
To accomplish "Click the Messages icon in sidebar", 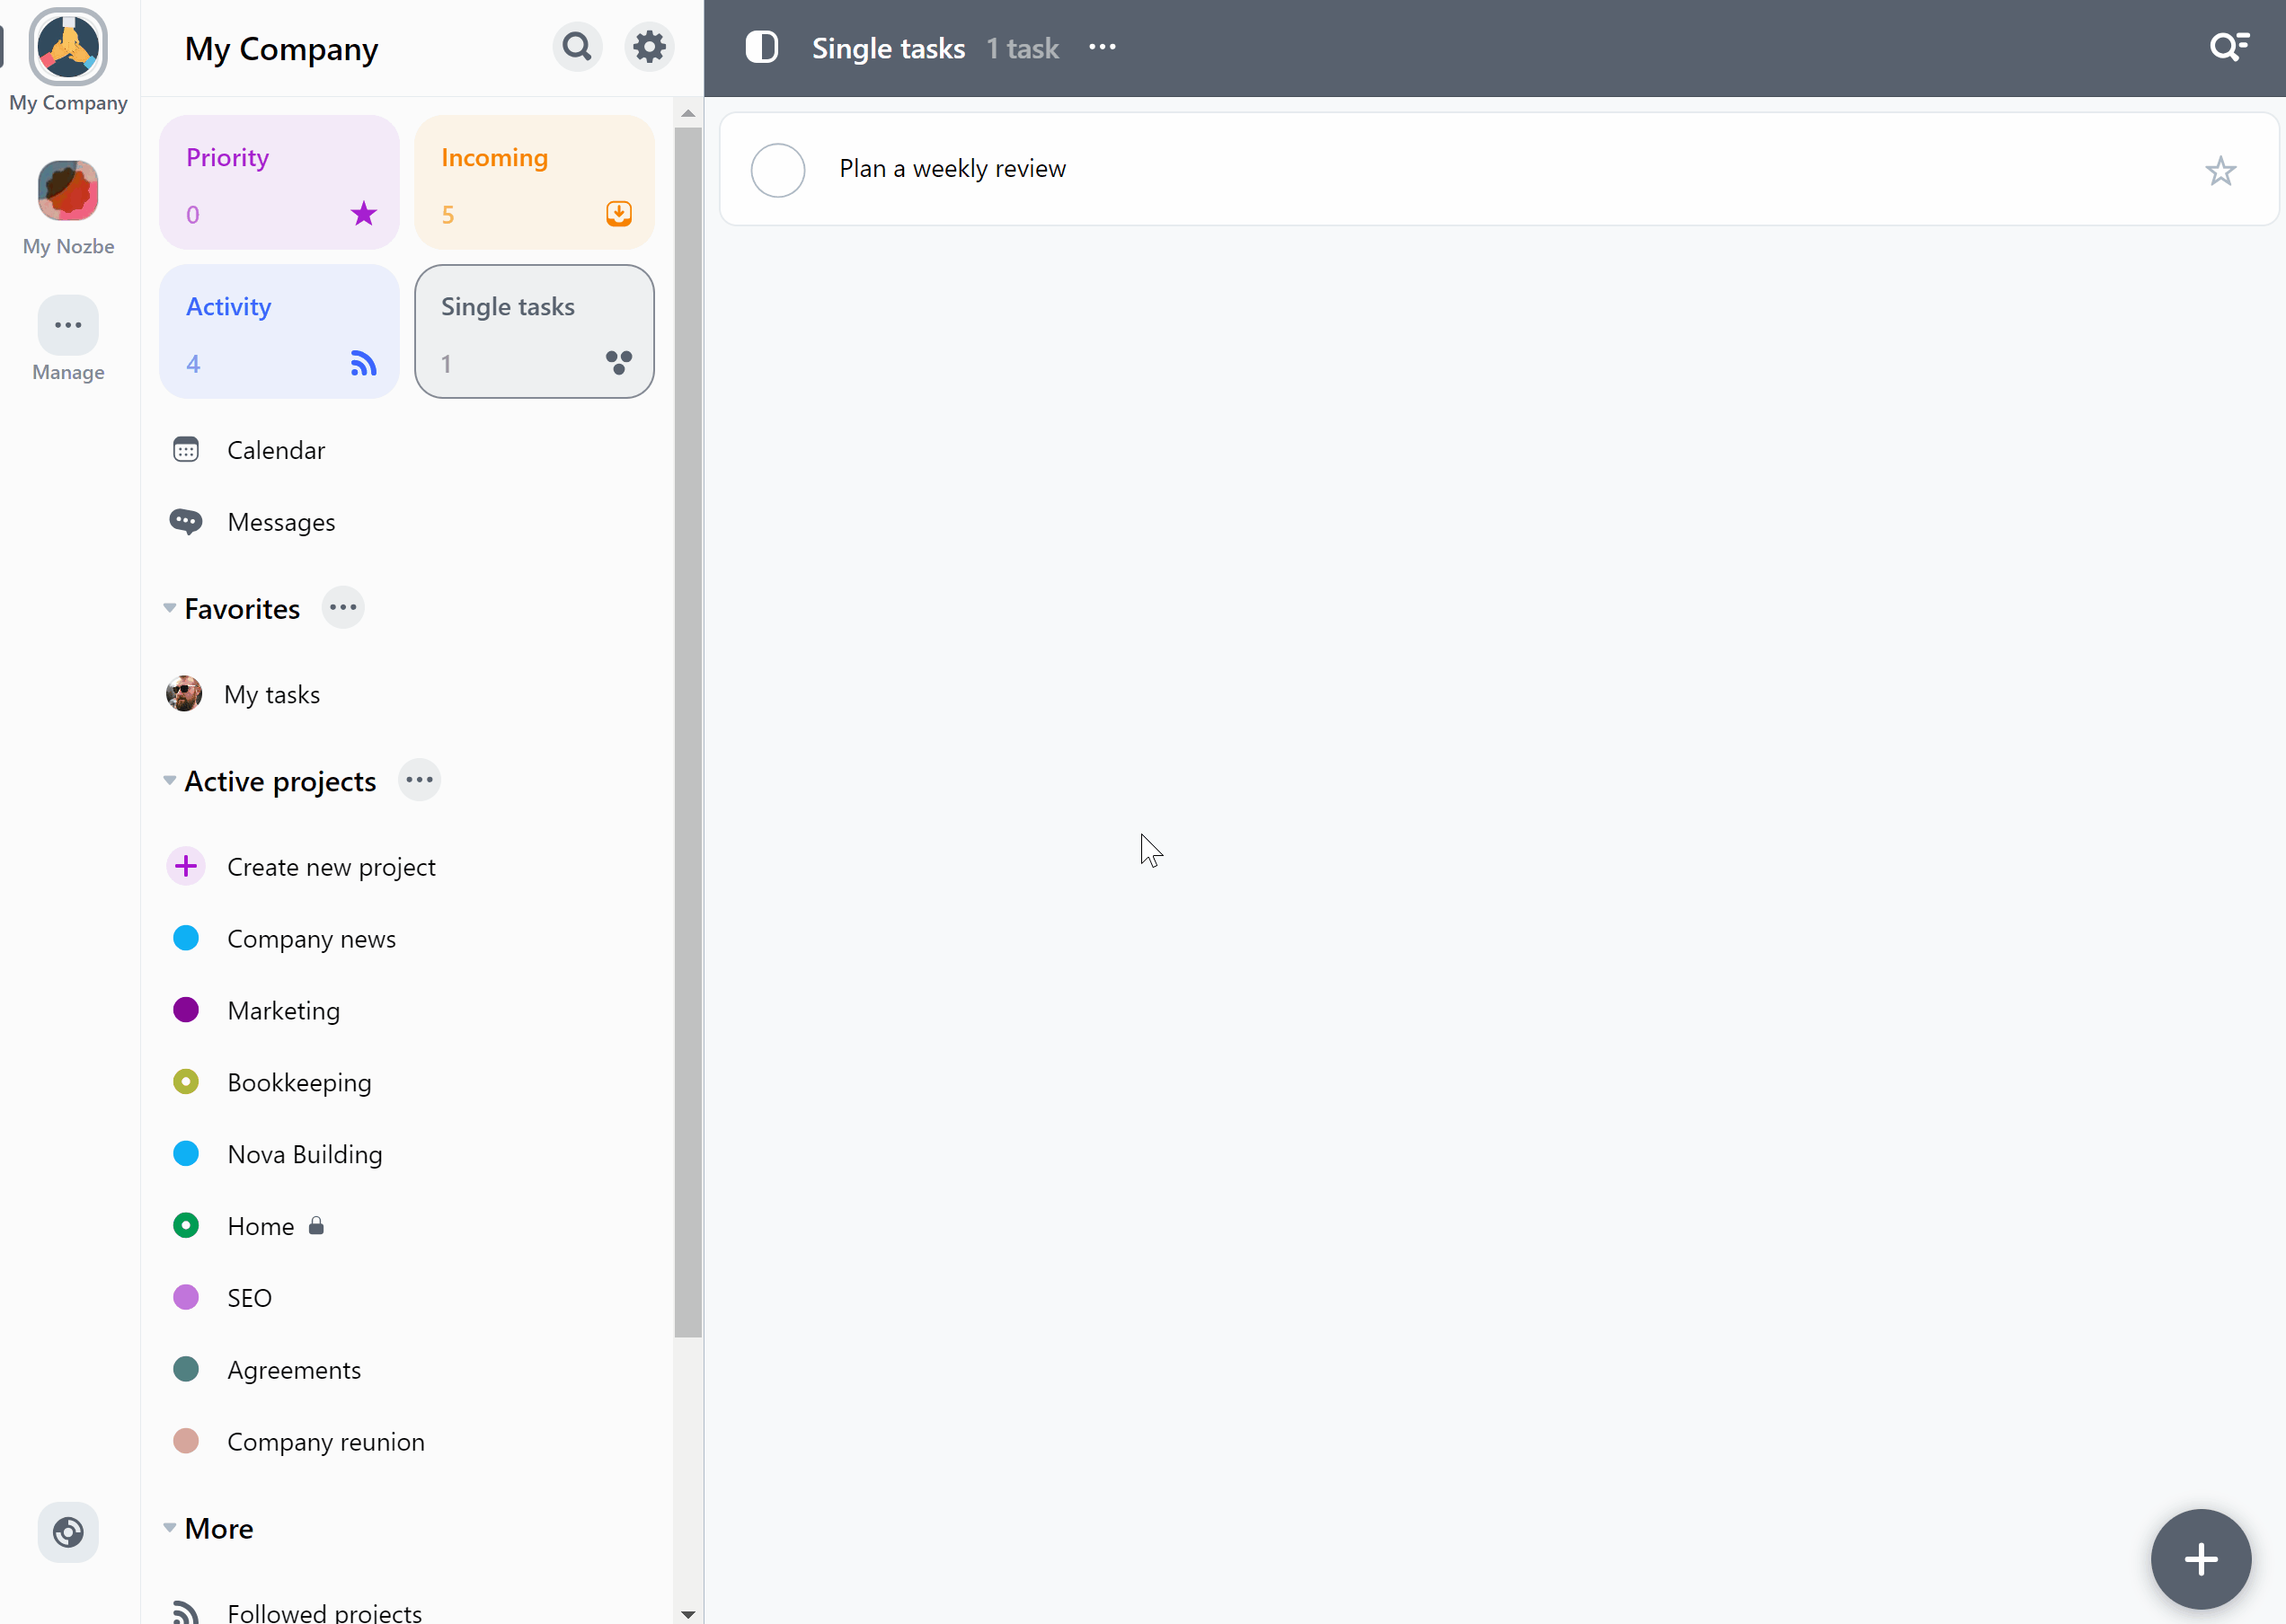I will pos(186,522).
